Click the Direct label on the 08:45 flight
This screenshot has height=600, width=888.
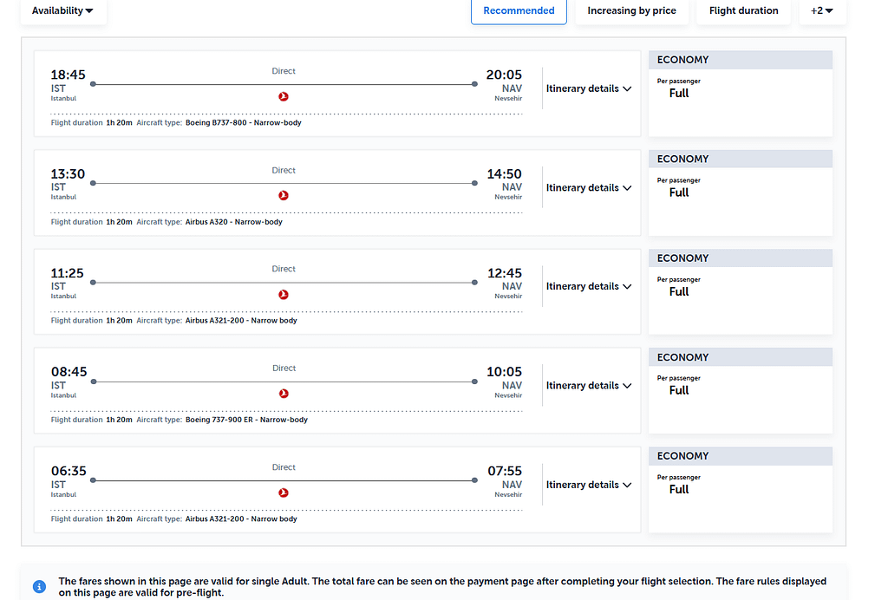tap(284, 368)
